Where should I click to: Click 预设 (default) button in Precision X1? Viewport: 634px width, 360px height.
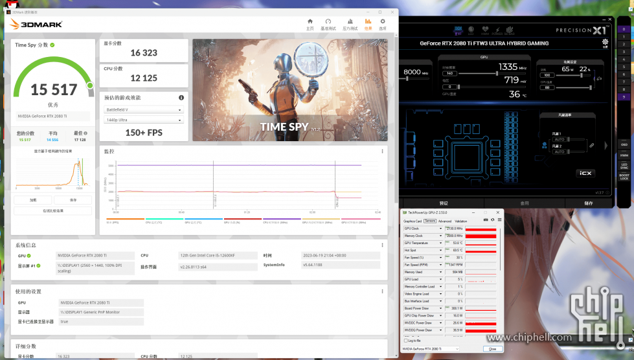(444, 203)
